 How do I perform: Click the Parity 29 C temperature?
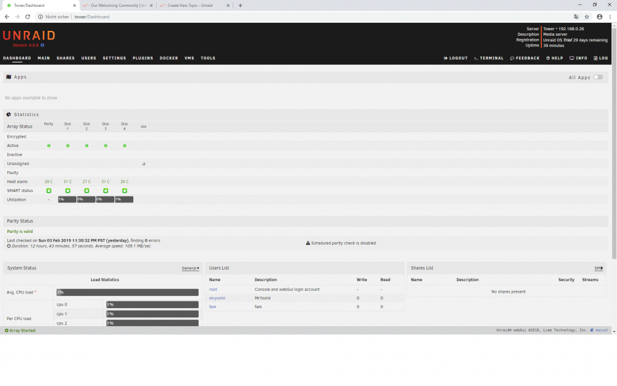[x=49, y=182]
